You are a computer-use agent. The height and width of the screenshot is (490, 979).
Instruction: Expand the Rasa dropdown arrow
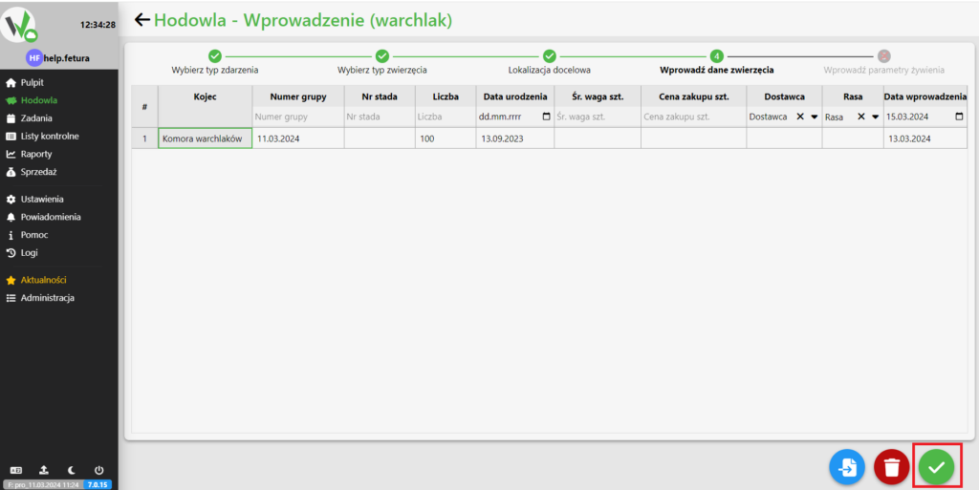pos(875,117)
